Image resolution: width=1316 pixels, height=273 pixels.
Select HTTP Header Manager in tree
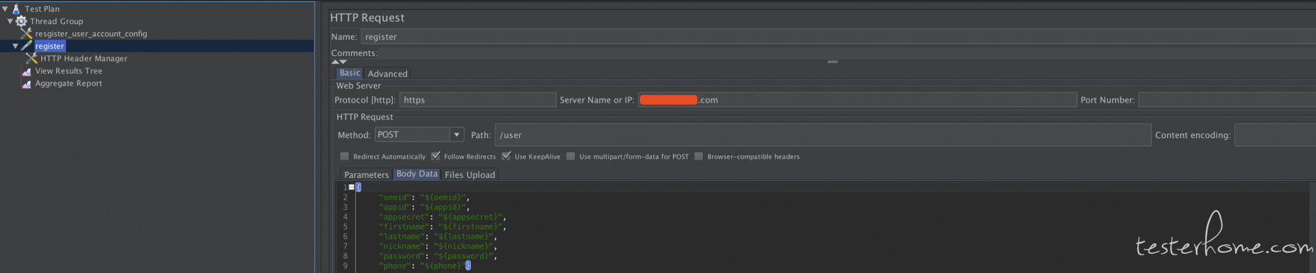[84, 58]
